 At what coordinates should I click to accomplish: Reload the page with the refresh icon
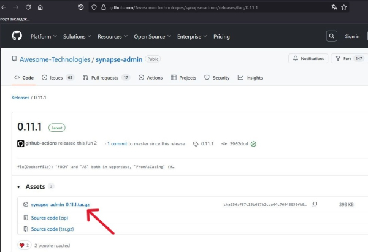28,7
